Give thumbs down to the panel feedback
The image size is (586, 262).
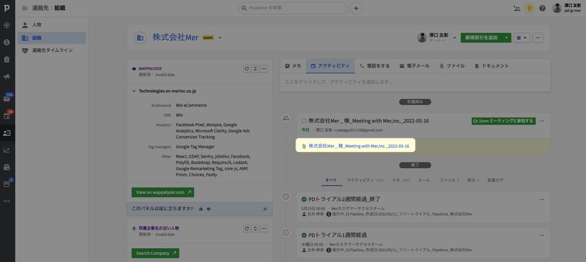[x=209, y=209]
